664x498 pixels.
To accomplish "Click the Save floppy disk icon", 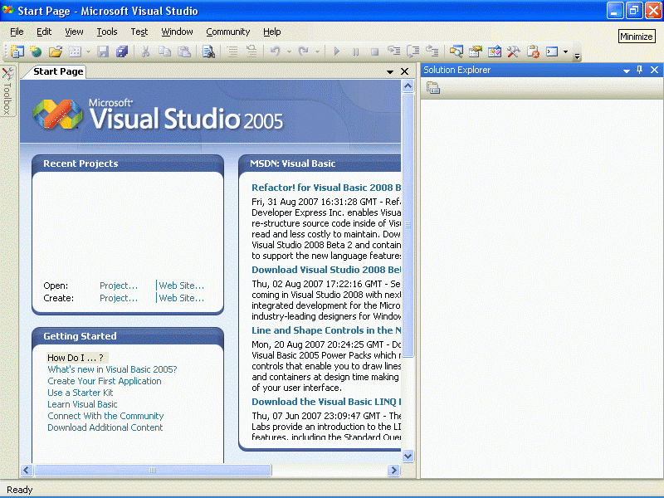I will (x=103, y=51).
